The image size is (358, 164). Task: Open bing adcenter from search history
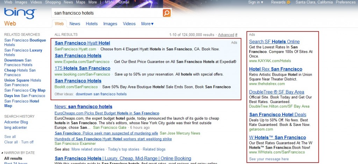(x=15, y=128)
